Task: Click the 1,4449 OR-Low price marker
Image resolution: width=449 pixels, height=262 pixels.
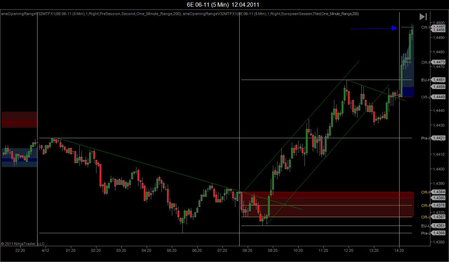Action: [438, 97]
